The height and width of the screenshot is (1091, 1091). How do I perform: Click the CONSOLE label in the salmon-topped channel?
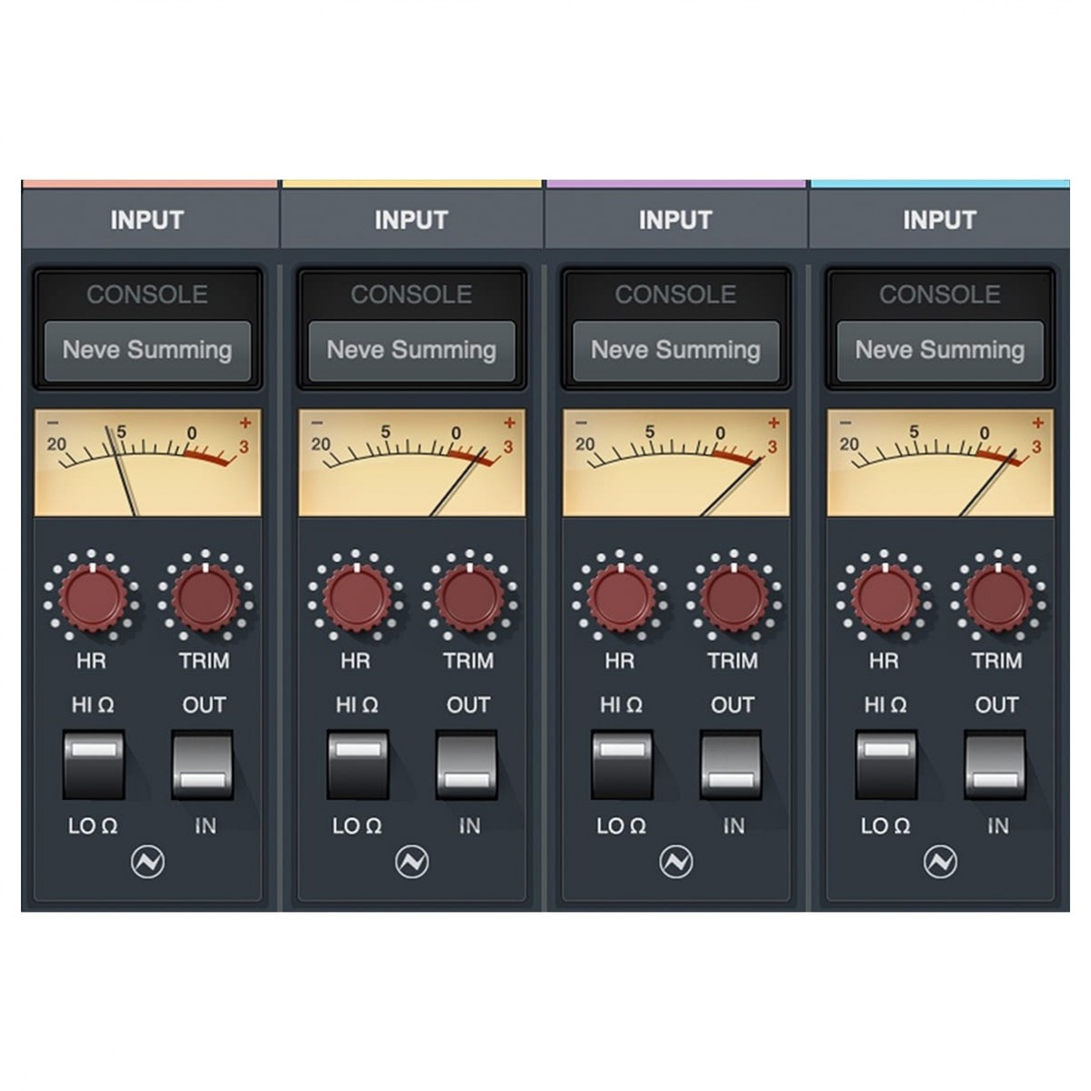(x=147, y=295)
